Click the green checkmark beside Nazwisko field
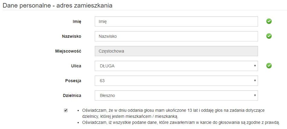Viewport: 287px width, 129px height. point(269,36)
